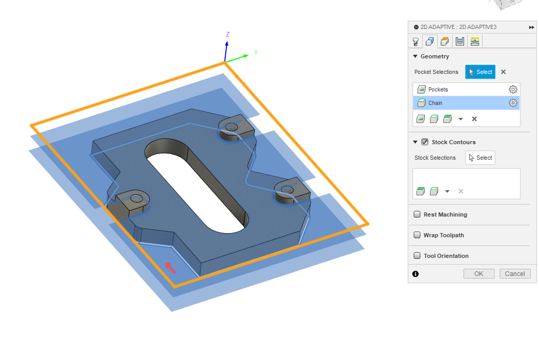Uncheck the Stock Contours checkbox
539x338 pixels.
click(x=424, y=142)
